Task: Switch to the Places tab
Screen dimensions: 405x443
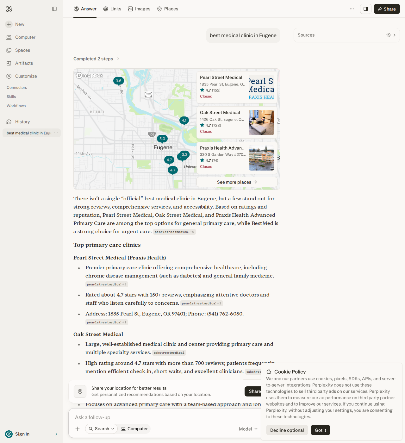Action: (x=168, y=9)
